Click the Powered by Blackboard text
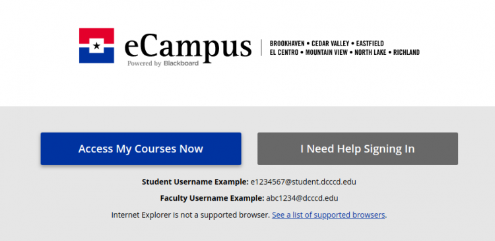The image size is (495, 241). 163,63
